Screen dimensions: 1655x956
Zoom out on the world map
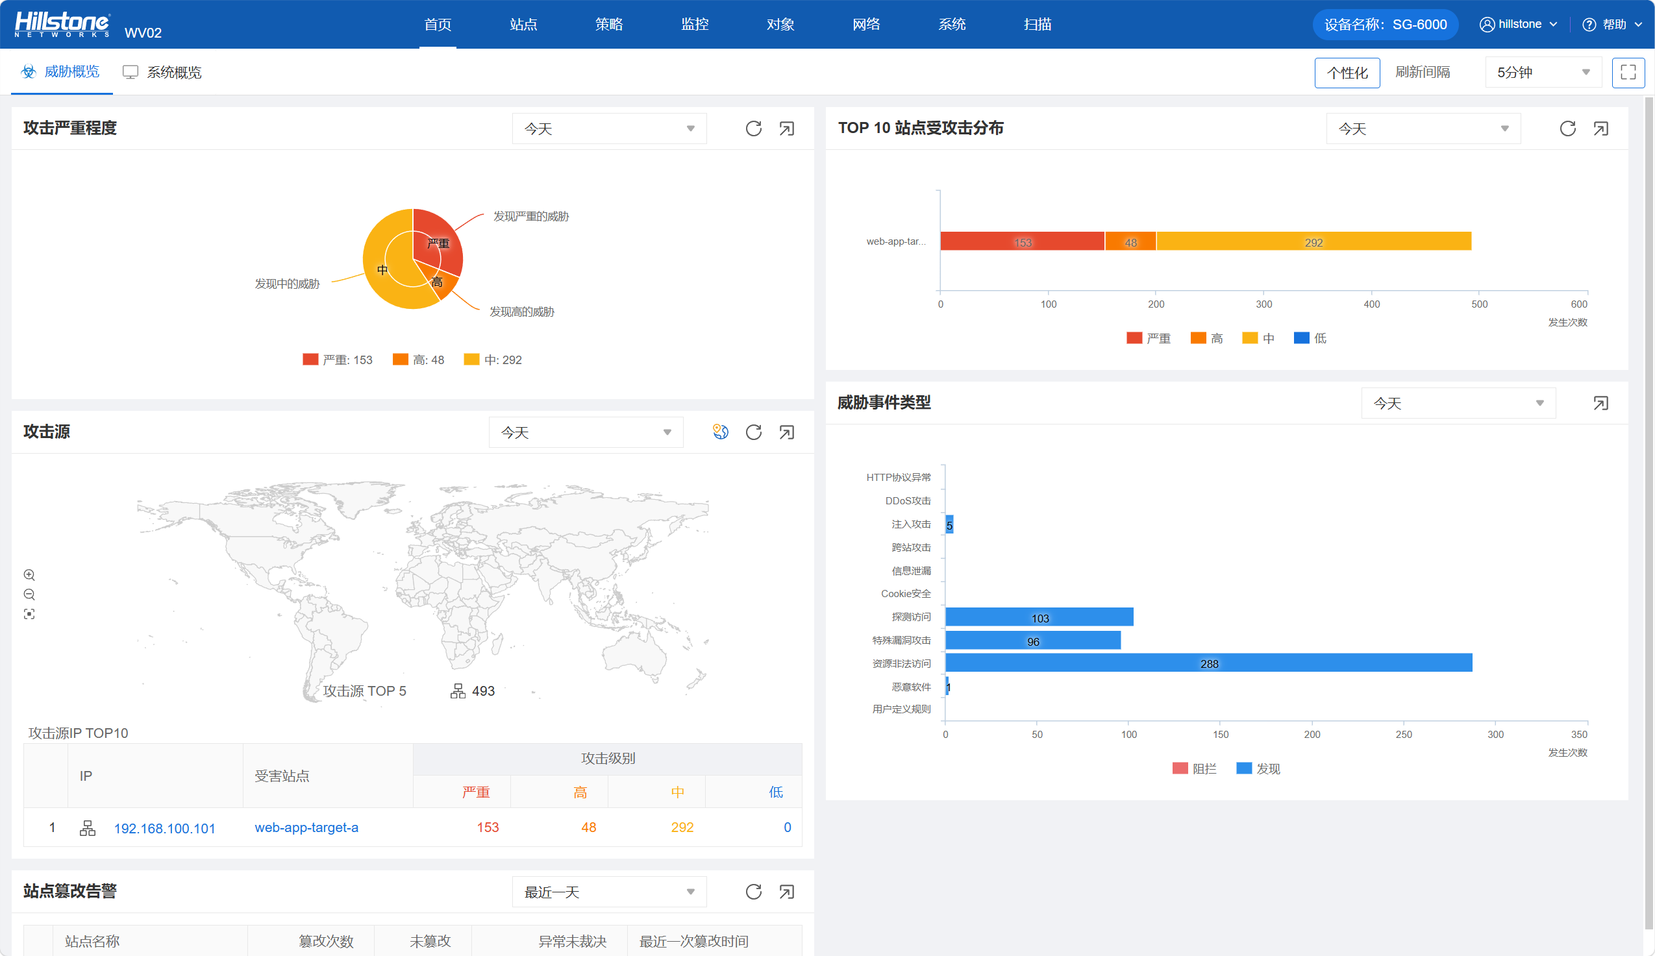tap(30, 594)
